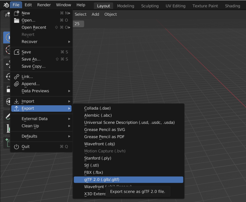Click the Quit power icon

(16, 147)
